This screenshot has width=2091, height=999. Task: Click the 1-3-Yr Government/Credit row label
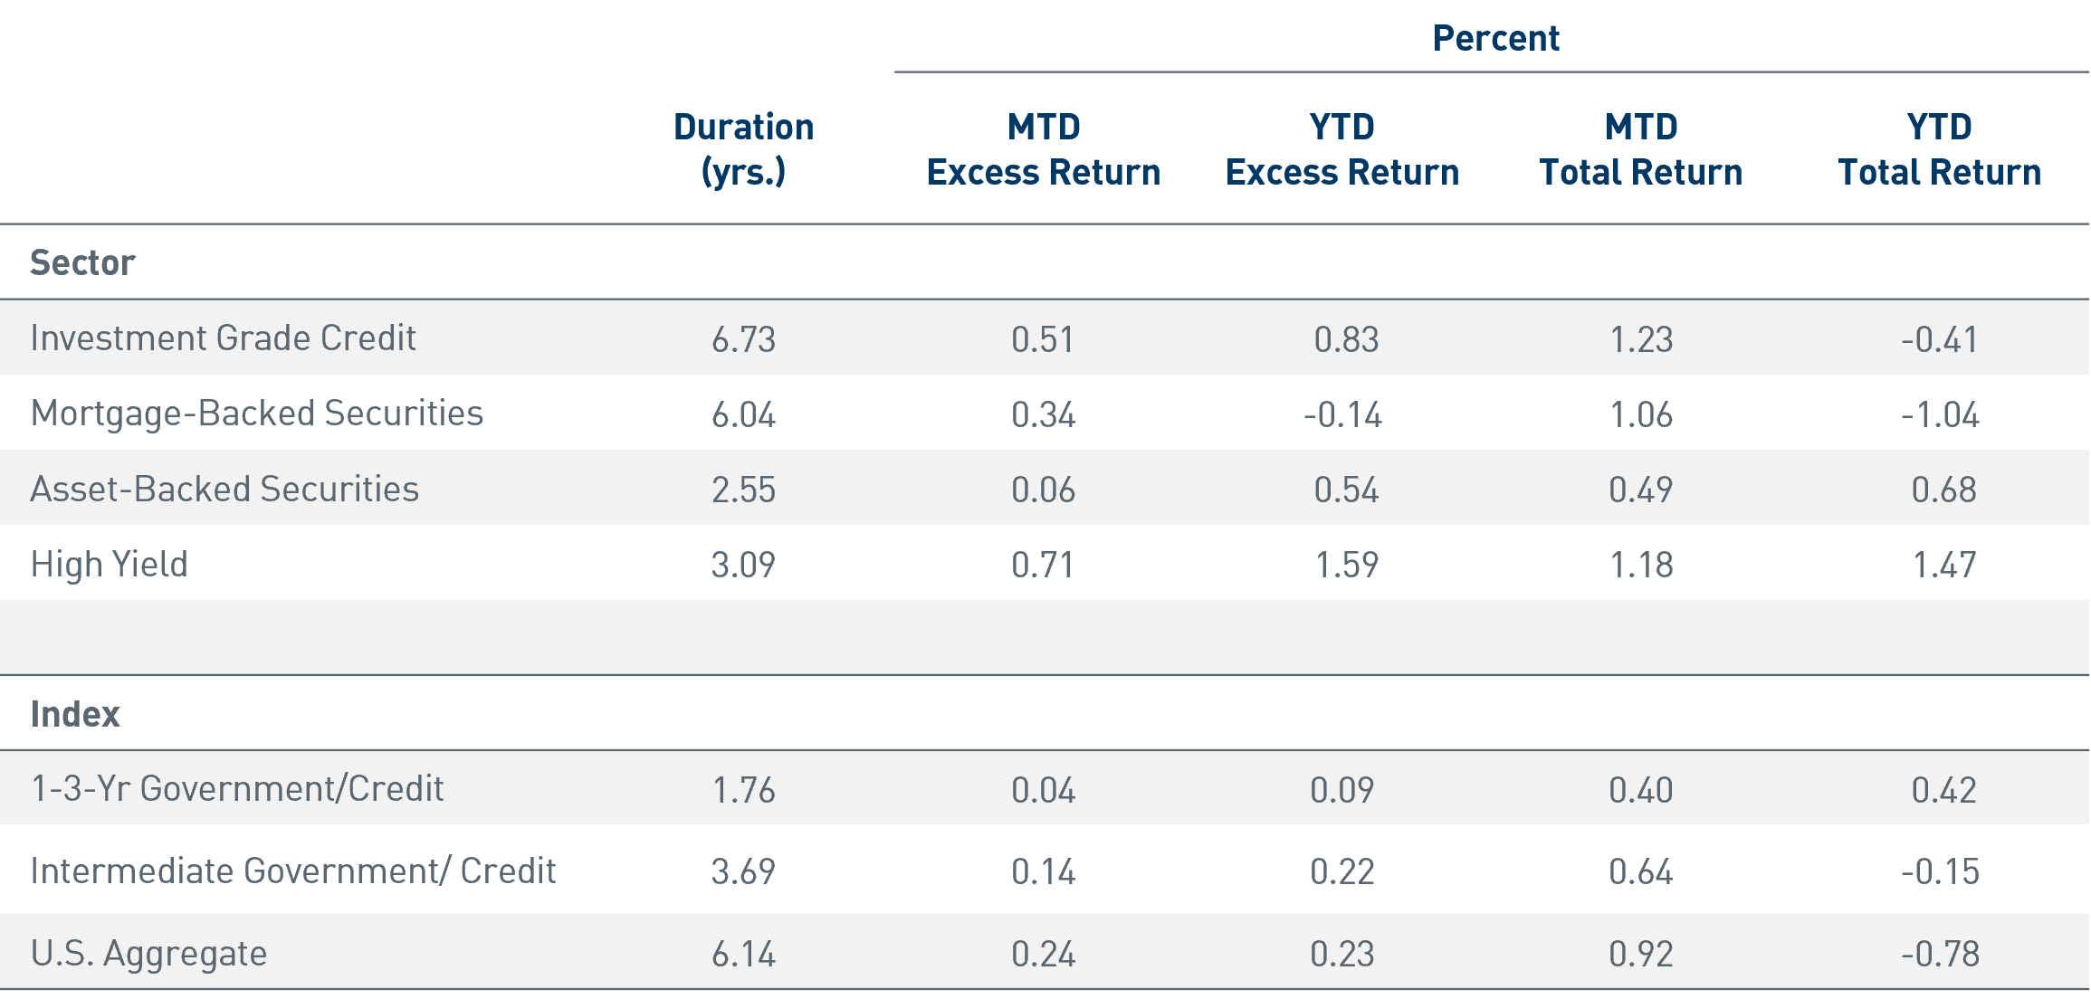pyautogui.click(x=237, y=789)
